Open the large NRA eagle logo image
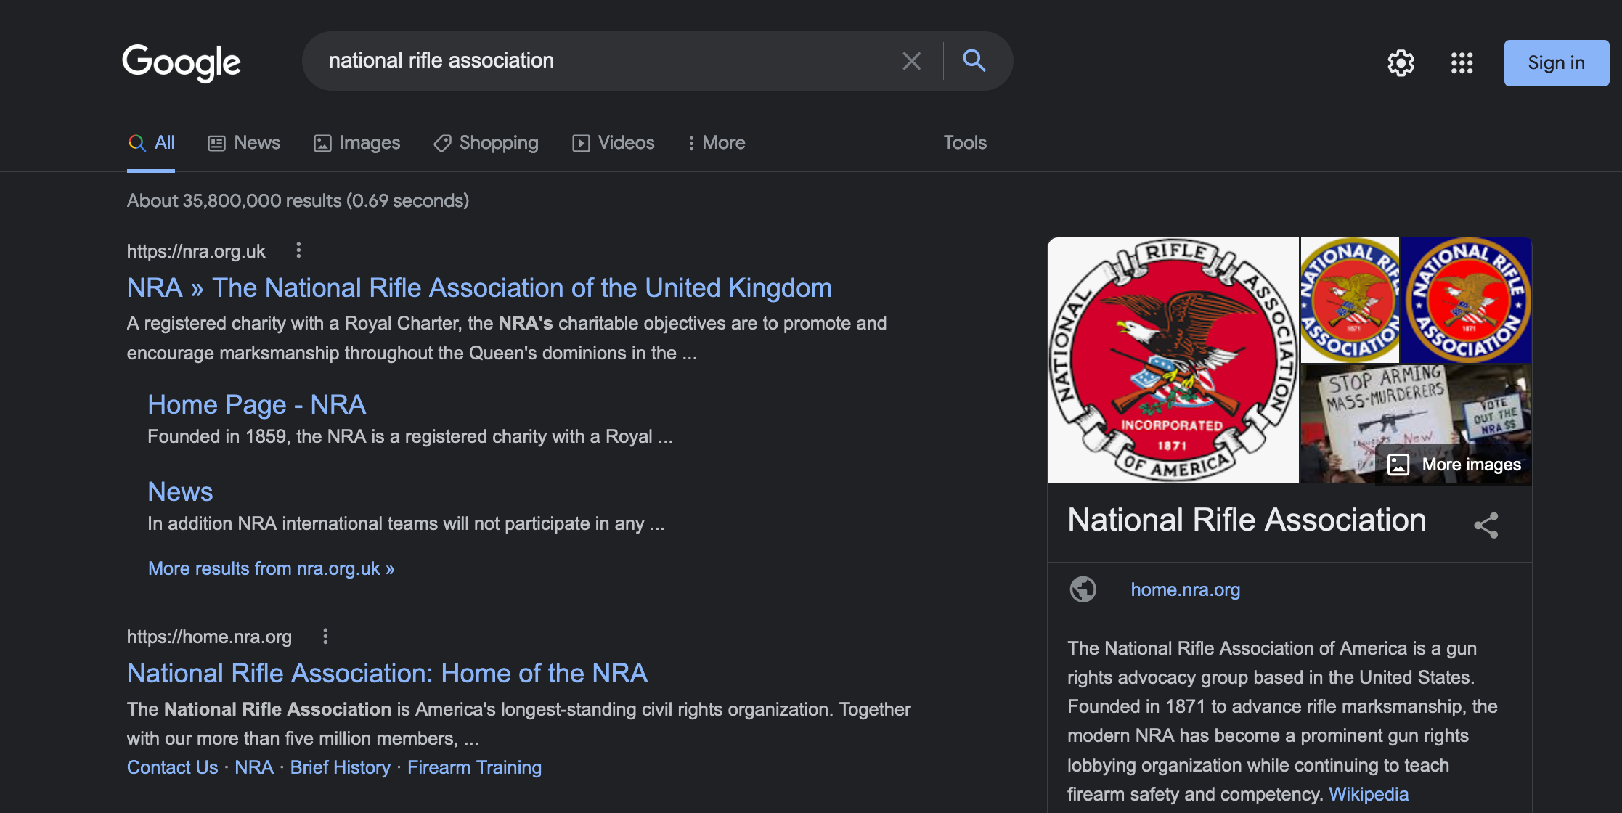Image resolution: width=1622 pixels, height=813 pixels. pos(1173,360)
